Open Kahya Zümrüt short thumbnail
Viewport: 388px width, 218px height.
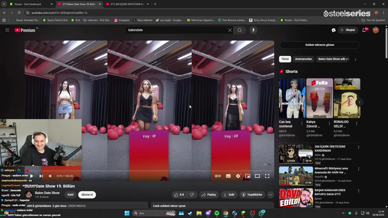[x=319, y=98]
